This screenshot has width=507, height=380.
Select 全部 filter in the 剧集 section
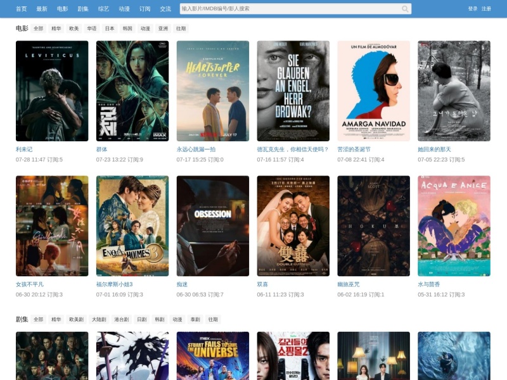coord(39,319)
